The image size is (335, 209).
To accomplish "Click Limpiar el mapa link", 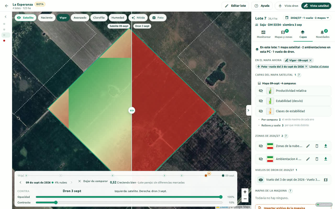I will pyautogui.click(x=319, y=67).
